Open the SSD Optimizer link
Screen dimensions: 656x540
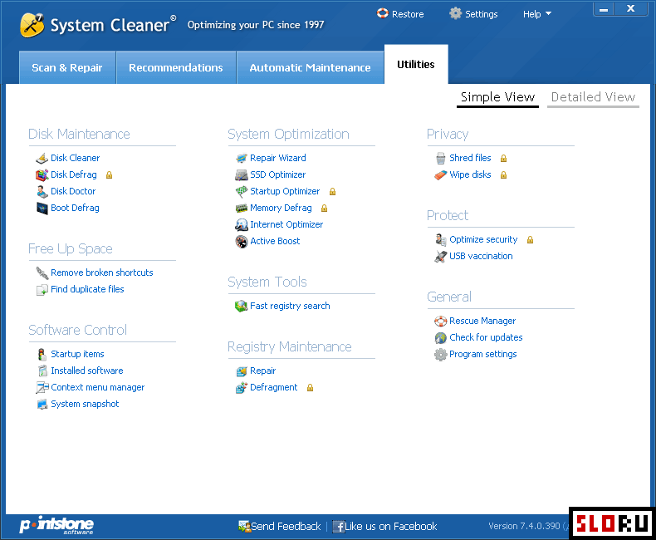pos(278,175)
